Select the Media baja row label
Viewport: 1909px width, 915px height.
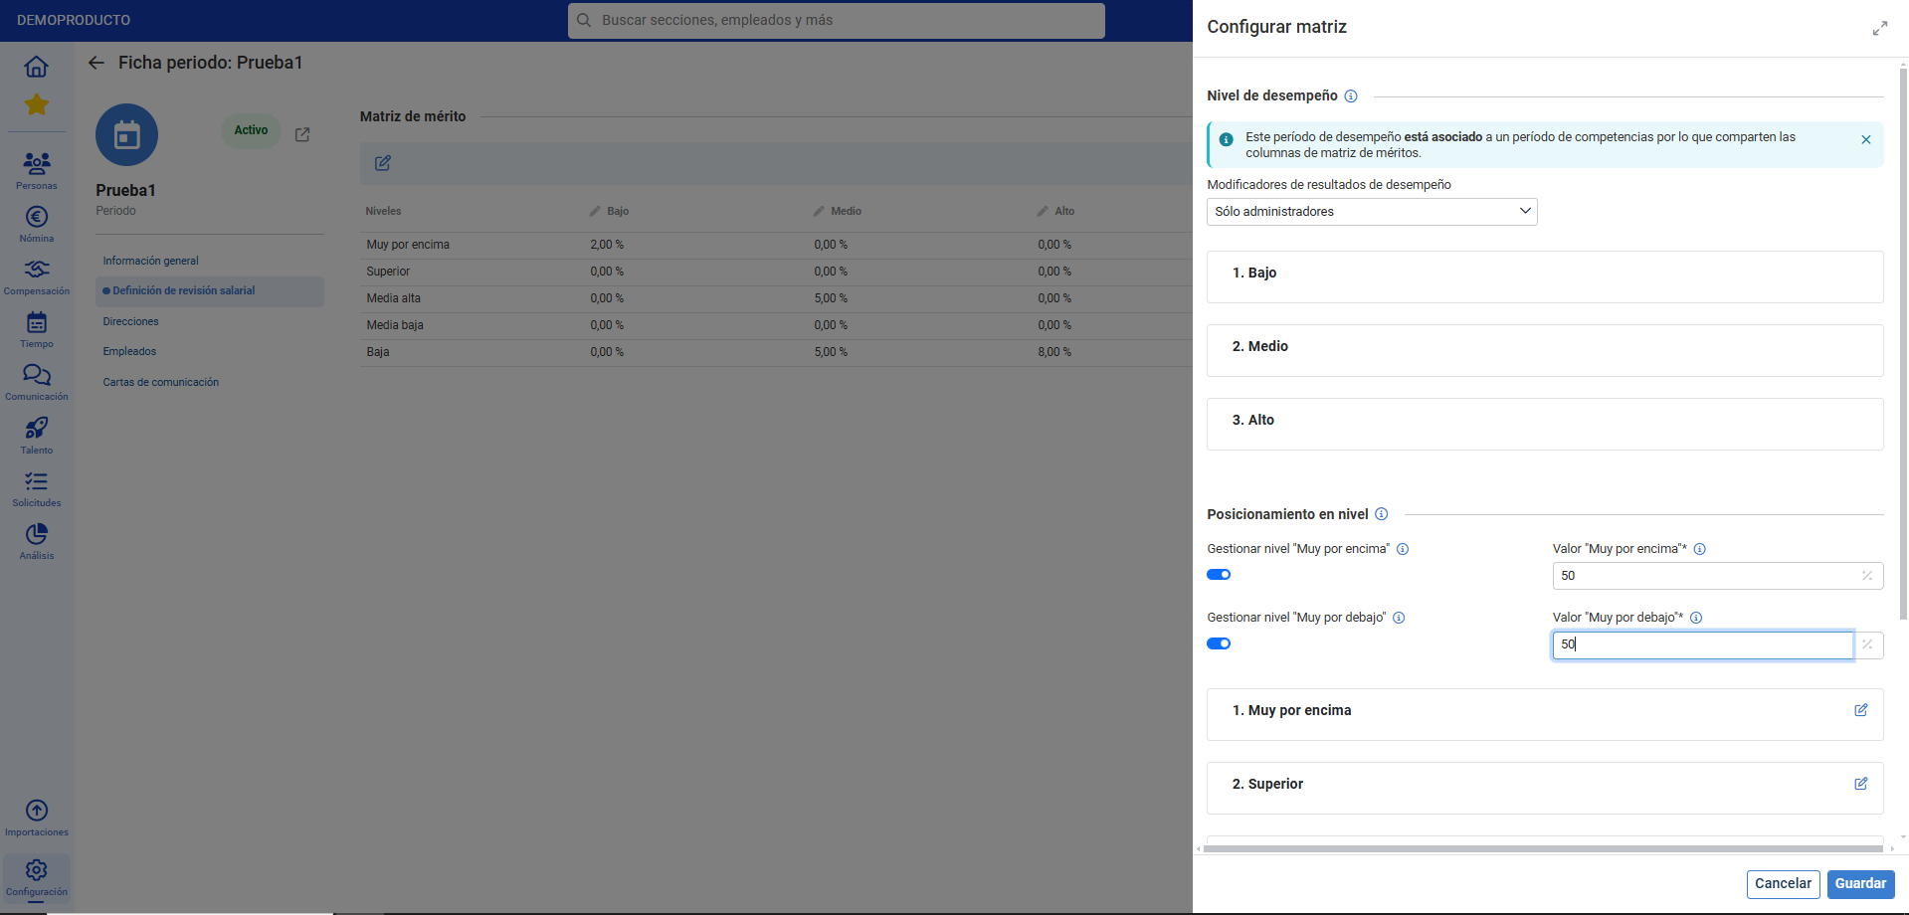pos(395,325)
